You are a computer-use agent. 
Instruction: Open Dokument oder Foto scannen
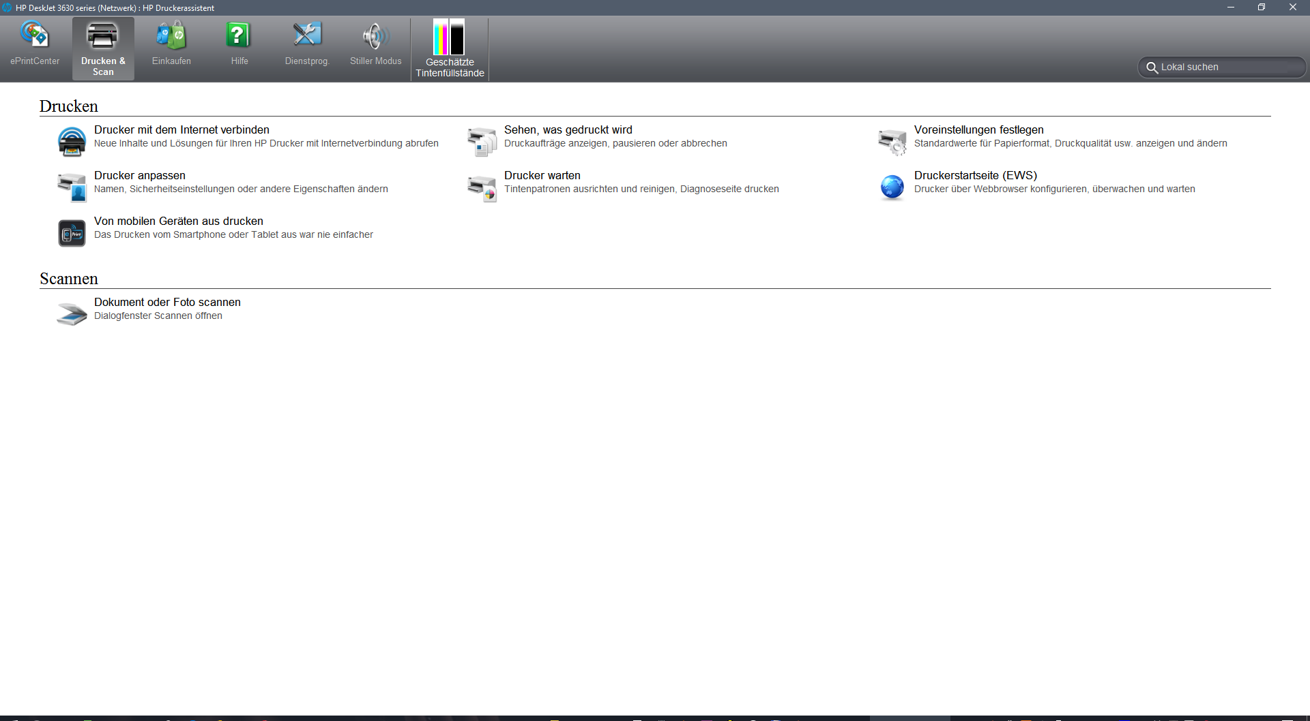tap(167, 302)
